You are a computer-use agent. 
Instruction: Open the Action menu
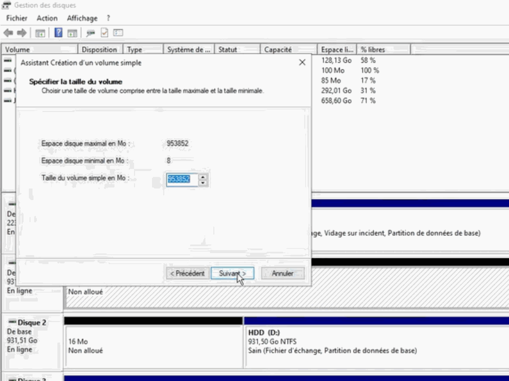tap(47, 18)
